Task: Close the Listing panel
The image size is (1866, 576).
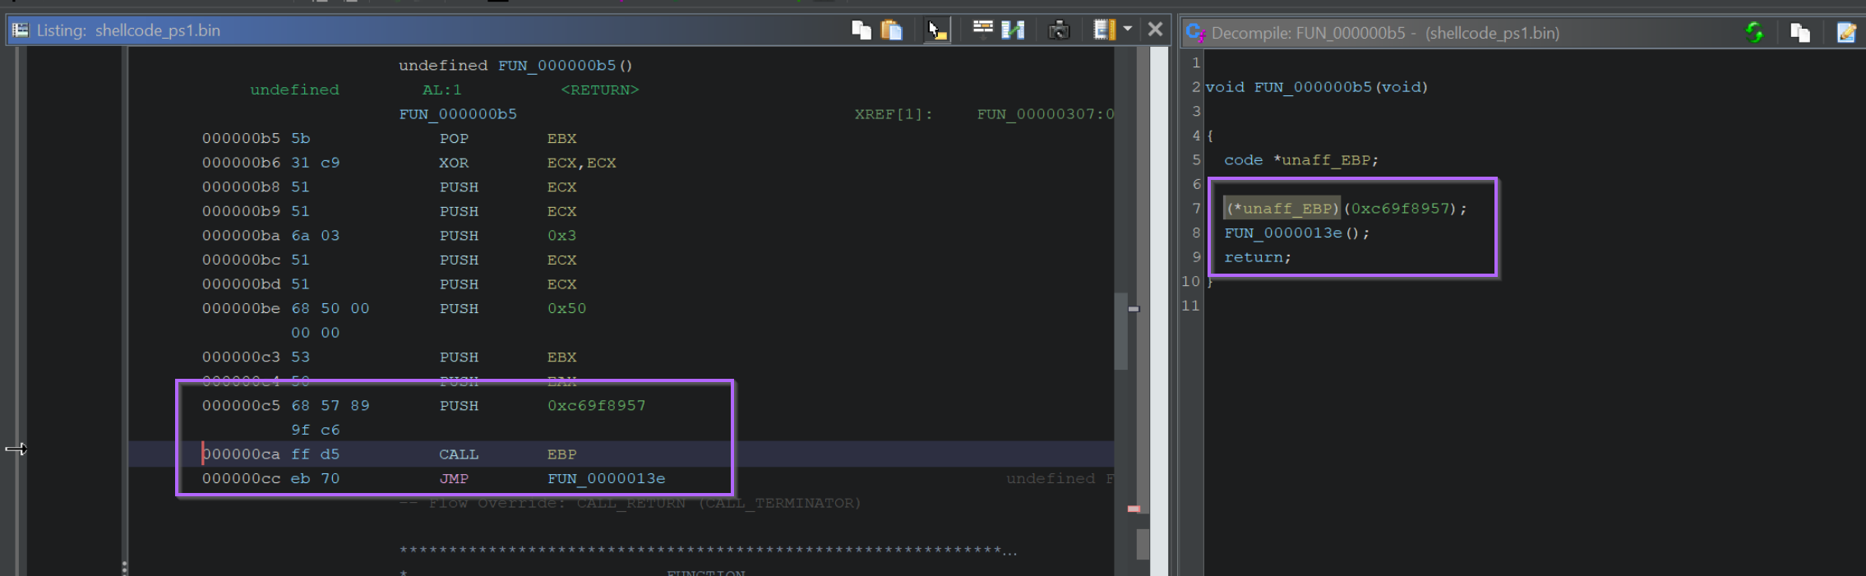Action: pos(1155,30)
